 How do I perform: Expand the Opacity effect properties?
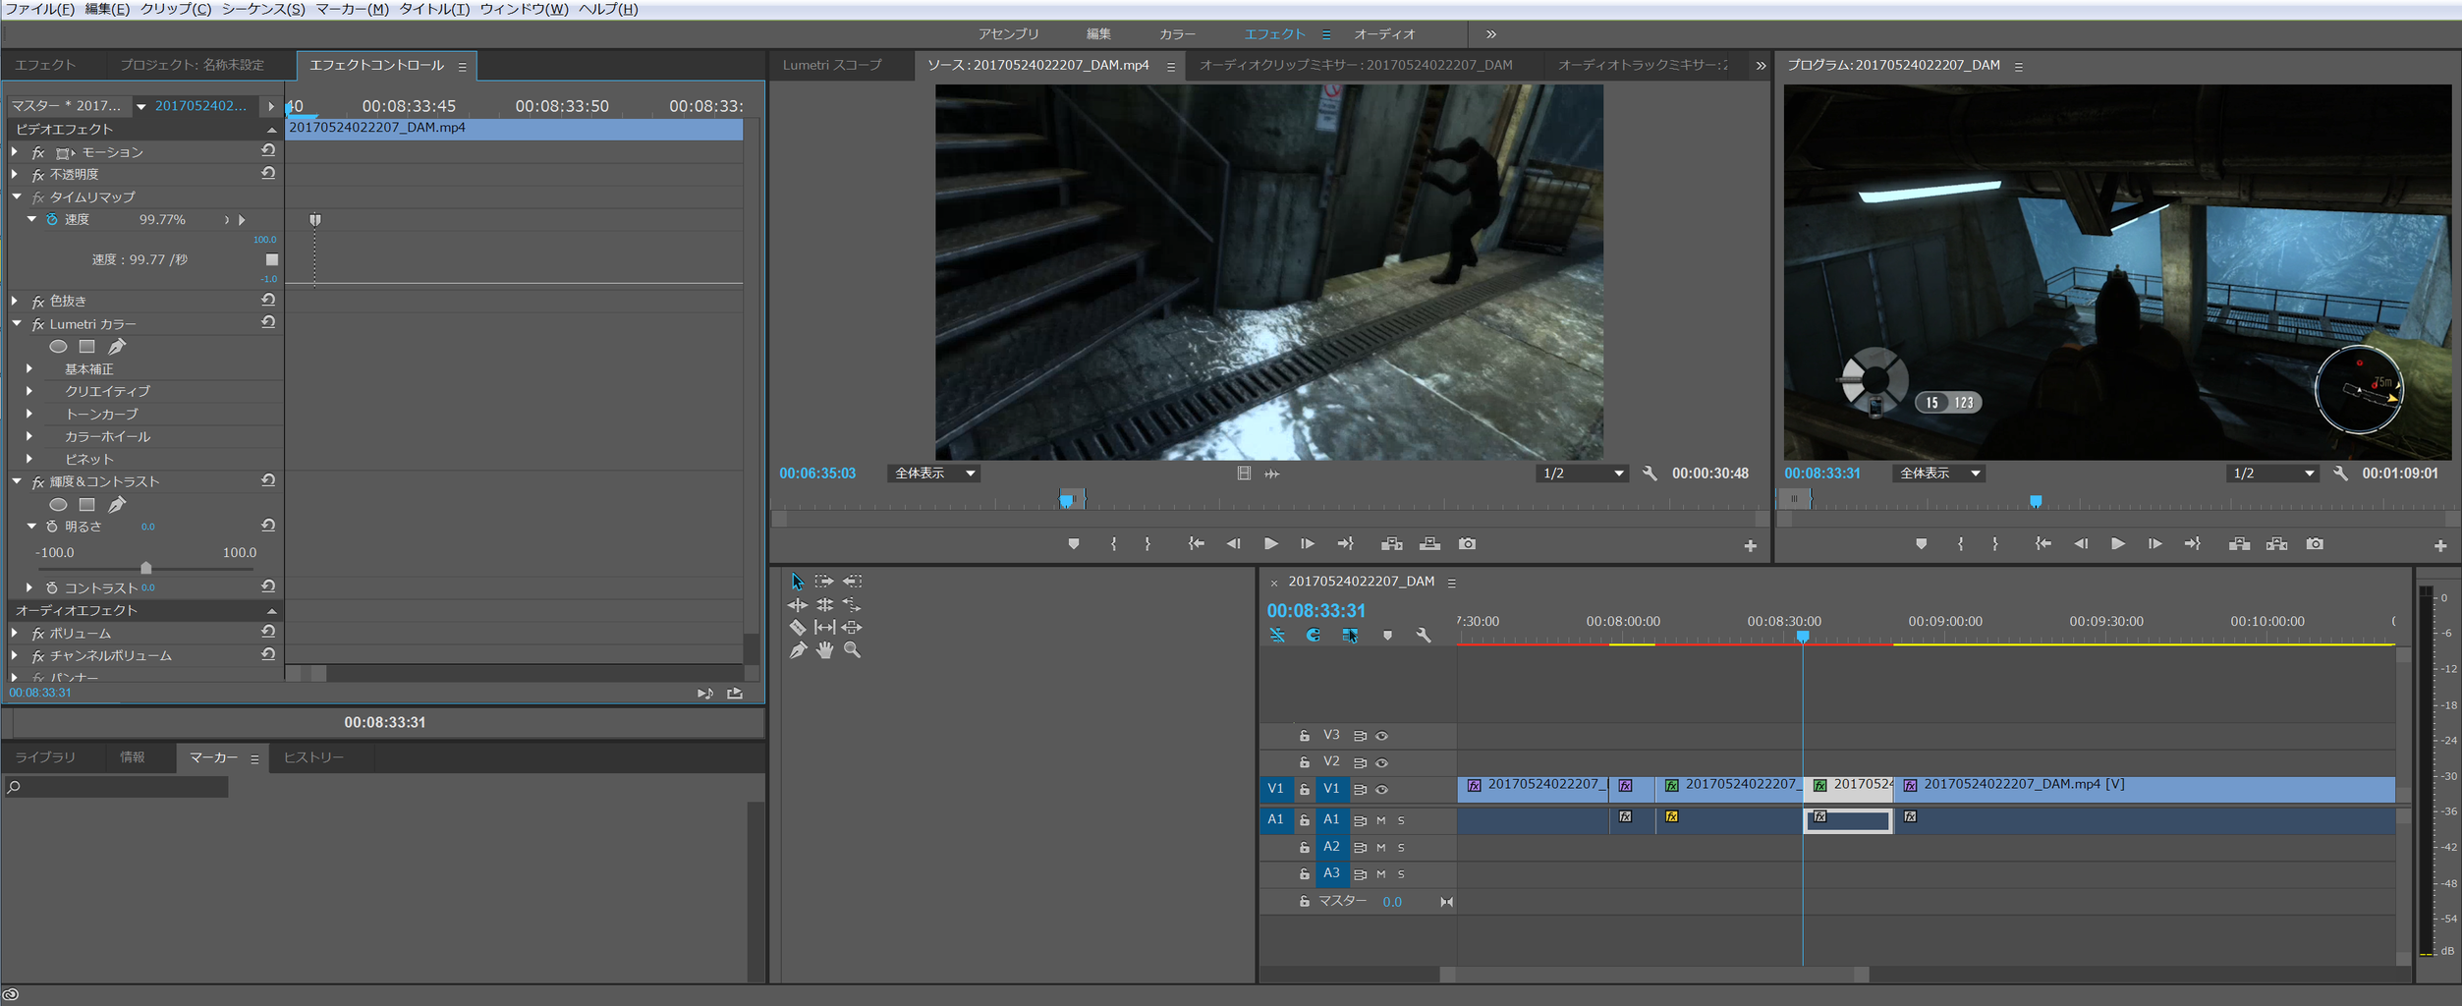point(15,174)
